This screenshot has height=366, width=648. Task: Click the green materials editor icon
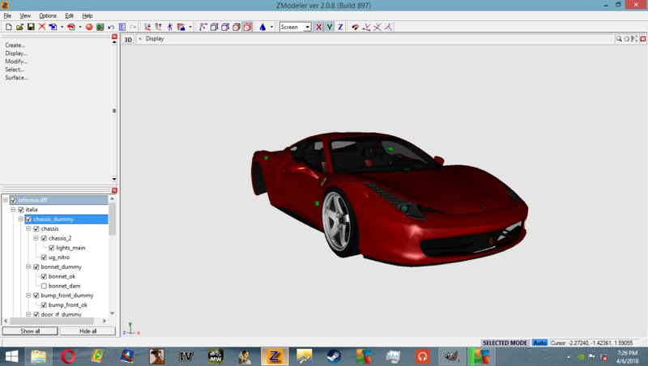click(100, 27)
